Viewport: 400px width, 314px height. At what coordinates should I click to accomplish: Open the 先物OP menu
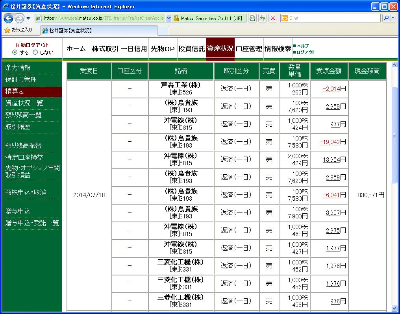(x=163, y=48)
